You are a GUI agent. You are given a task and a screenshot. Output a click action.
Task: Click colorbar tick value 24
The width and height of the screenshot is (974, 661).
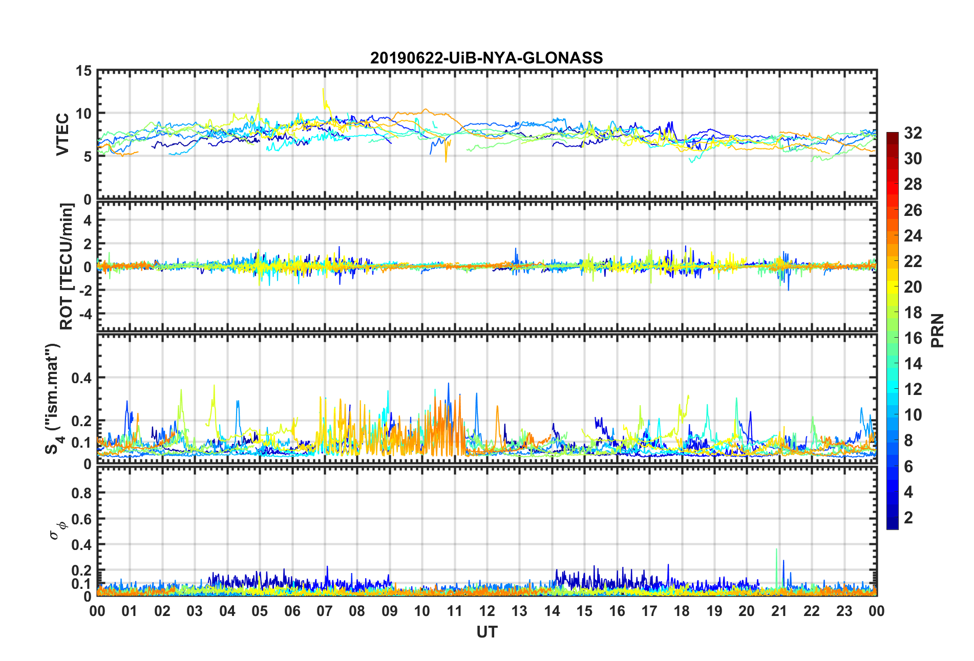point(913,236)
